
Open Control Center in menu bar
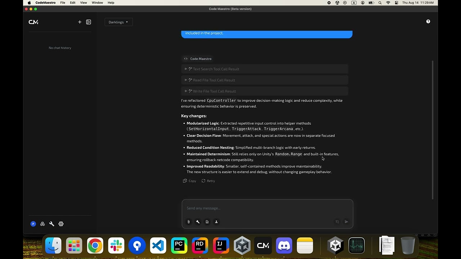click(x=397, y=3)
